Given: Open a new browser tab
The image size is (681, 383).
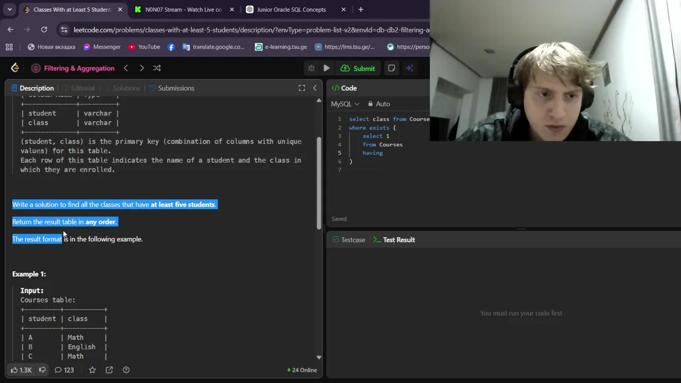Looking at the screenshot, I should 361,10.
